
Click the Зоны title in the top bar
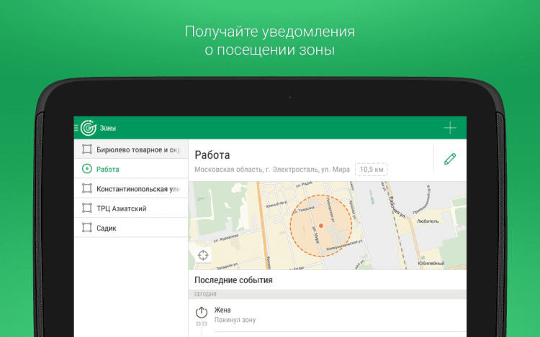[x=108, y=128]
